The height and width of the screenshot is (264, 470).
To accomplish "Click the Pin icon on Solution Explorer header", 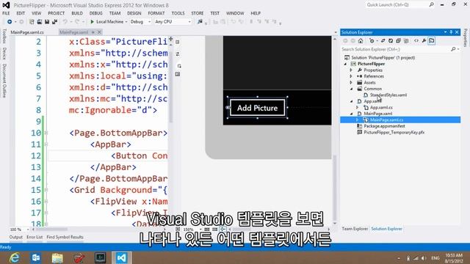I will [451, 32].
